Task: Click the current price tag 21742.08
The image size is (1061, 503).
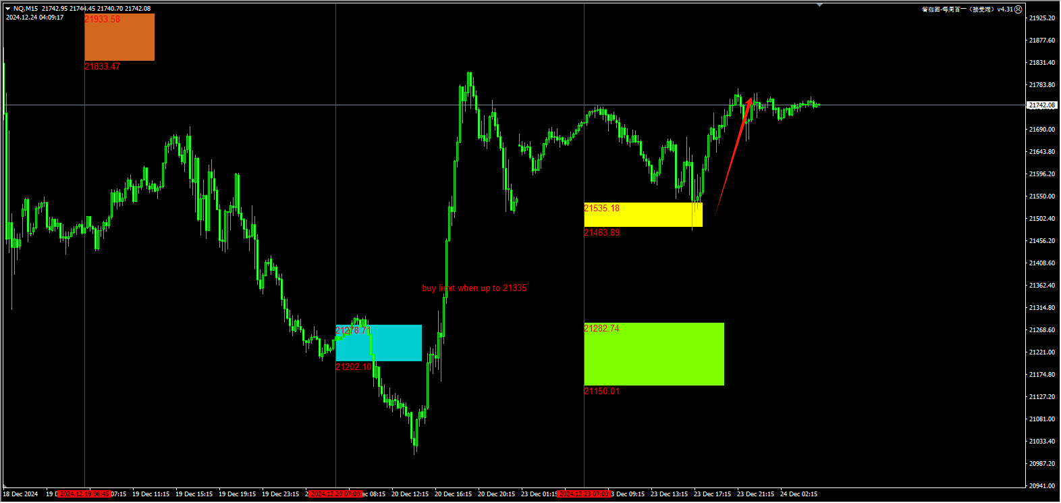Action: (1041, 105)
